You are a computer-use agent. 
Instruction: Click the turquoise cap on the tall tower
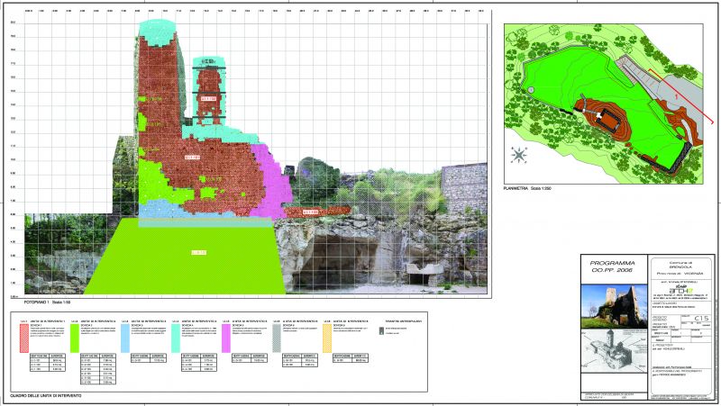coord(157,32)
